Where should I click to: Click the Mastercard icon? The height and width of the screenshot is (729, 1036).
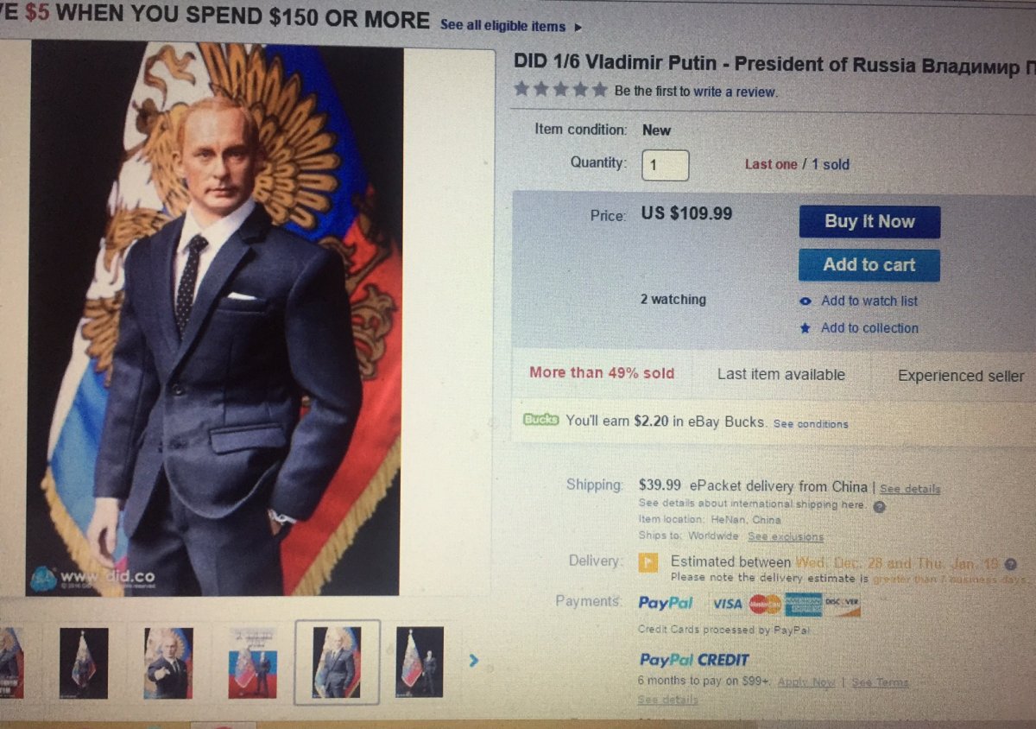[765, 604]
